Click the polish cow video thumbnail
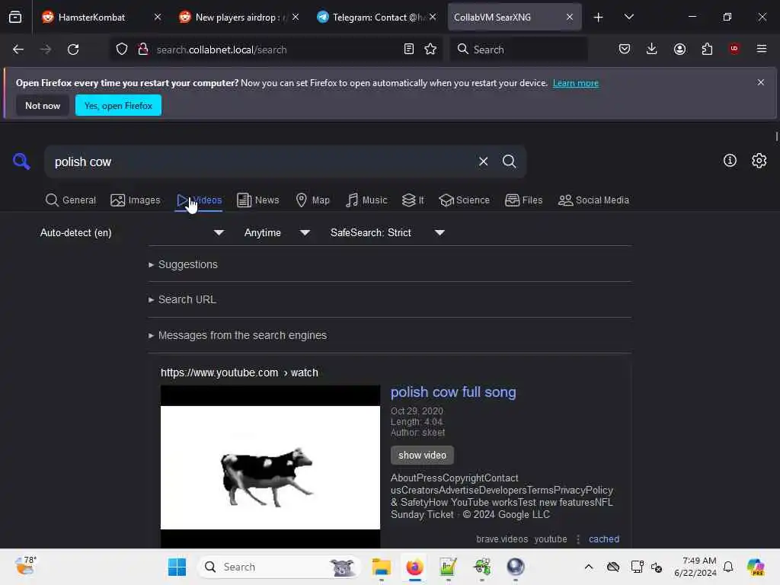 click(x=270, y=467)
